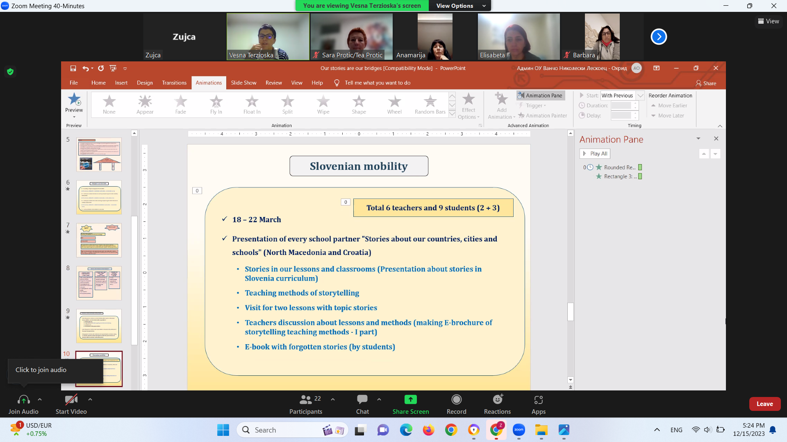Click the green encryption shield icon
This screenshot has height=442, width=787.
tap(10, 72)
